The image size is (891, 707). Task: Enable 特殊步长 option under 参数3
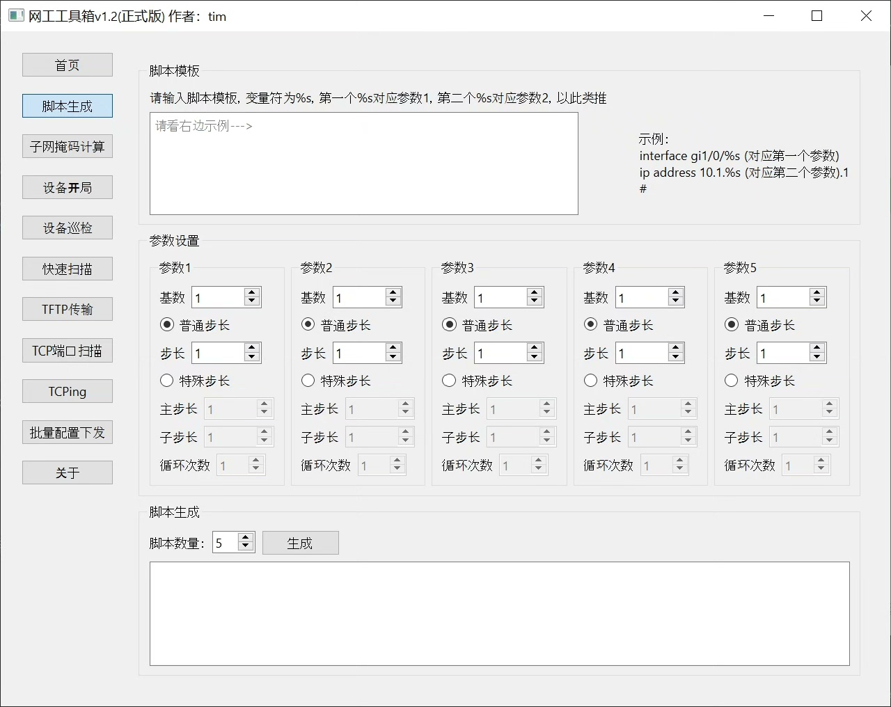point(450,381)
